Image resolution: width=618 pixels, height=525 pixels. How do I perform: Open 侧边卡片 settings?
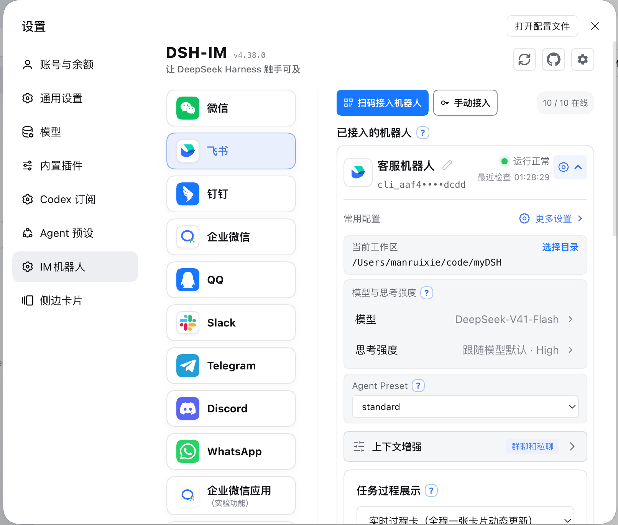point(75,300)
